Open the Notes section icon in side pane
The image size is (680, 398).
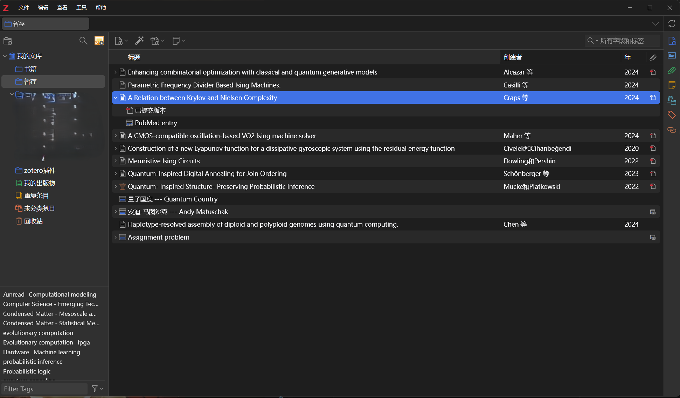(671, 85)
